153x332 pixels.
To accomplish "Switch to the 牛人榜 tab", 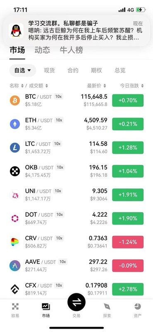I will pos(71,50).
